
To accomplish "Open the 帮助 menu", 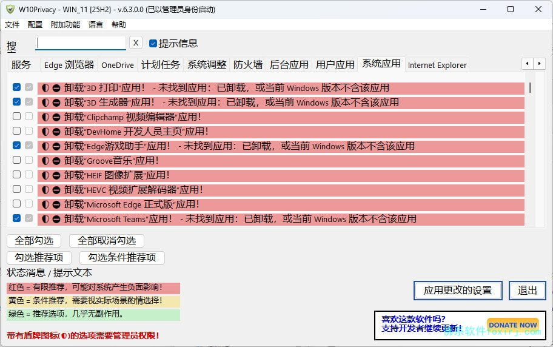I will (x=118, y=25).
